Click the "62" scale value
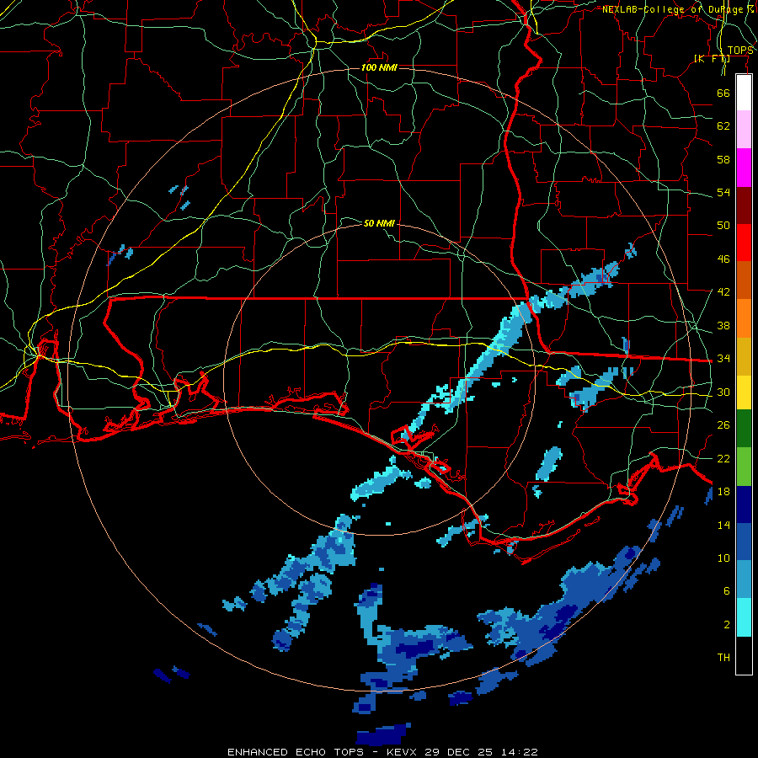 pyautogui.click(x=723, y=126)
